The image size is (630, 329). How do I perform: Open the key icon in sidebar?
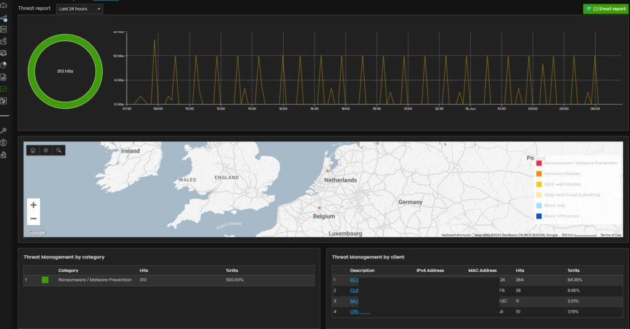(4, 130)
